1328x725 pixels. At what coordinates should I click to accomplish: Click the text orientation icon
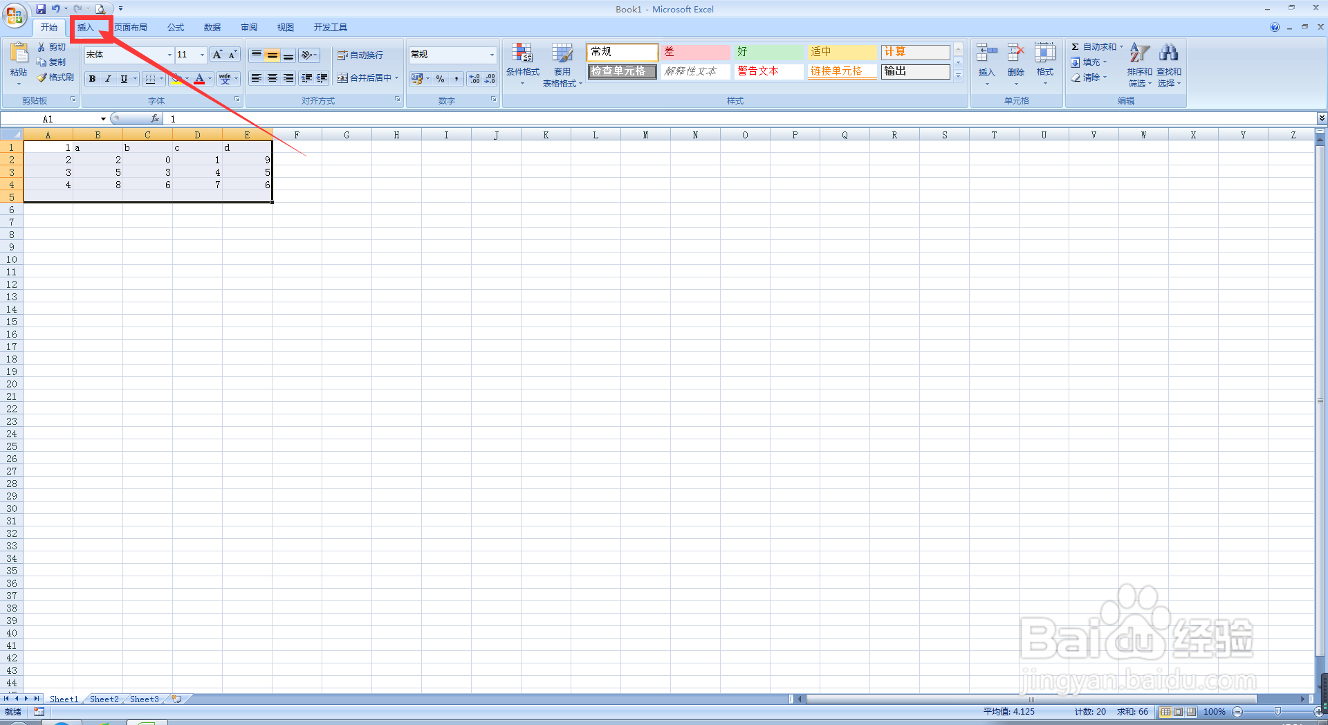coord(308,55)
